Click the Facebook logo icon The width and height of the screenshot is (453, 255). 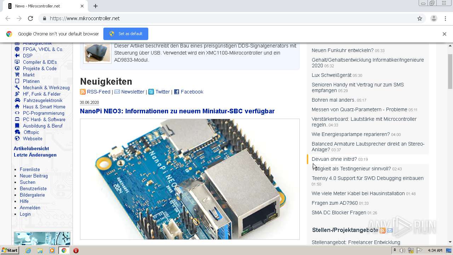(x=177, y=92)
